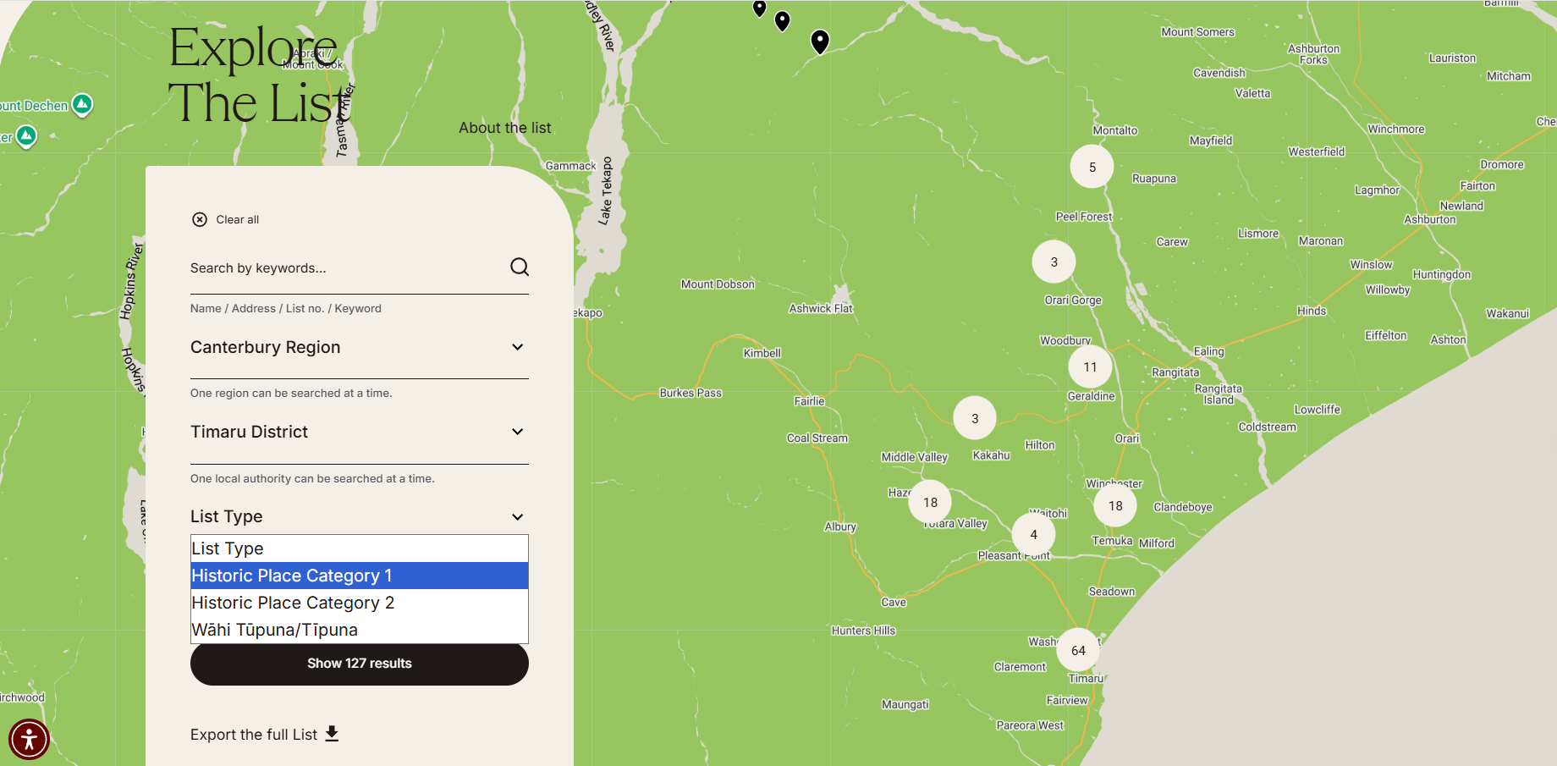Open the accessibility widget icon
The height and width of the screenshot is (766, 1557).
[x=30, y=738]
